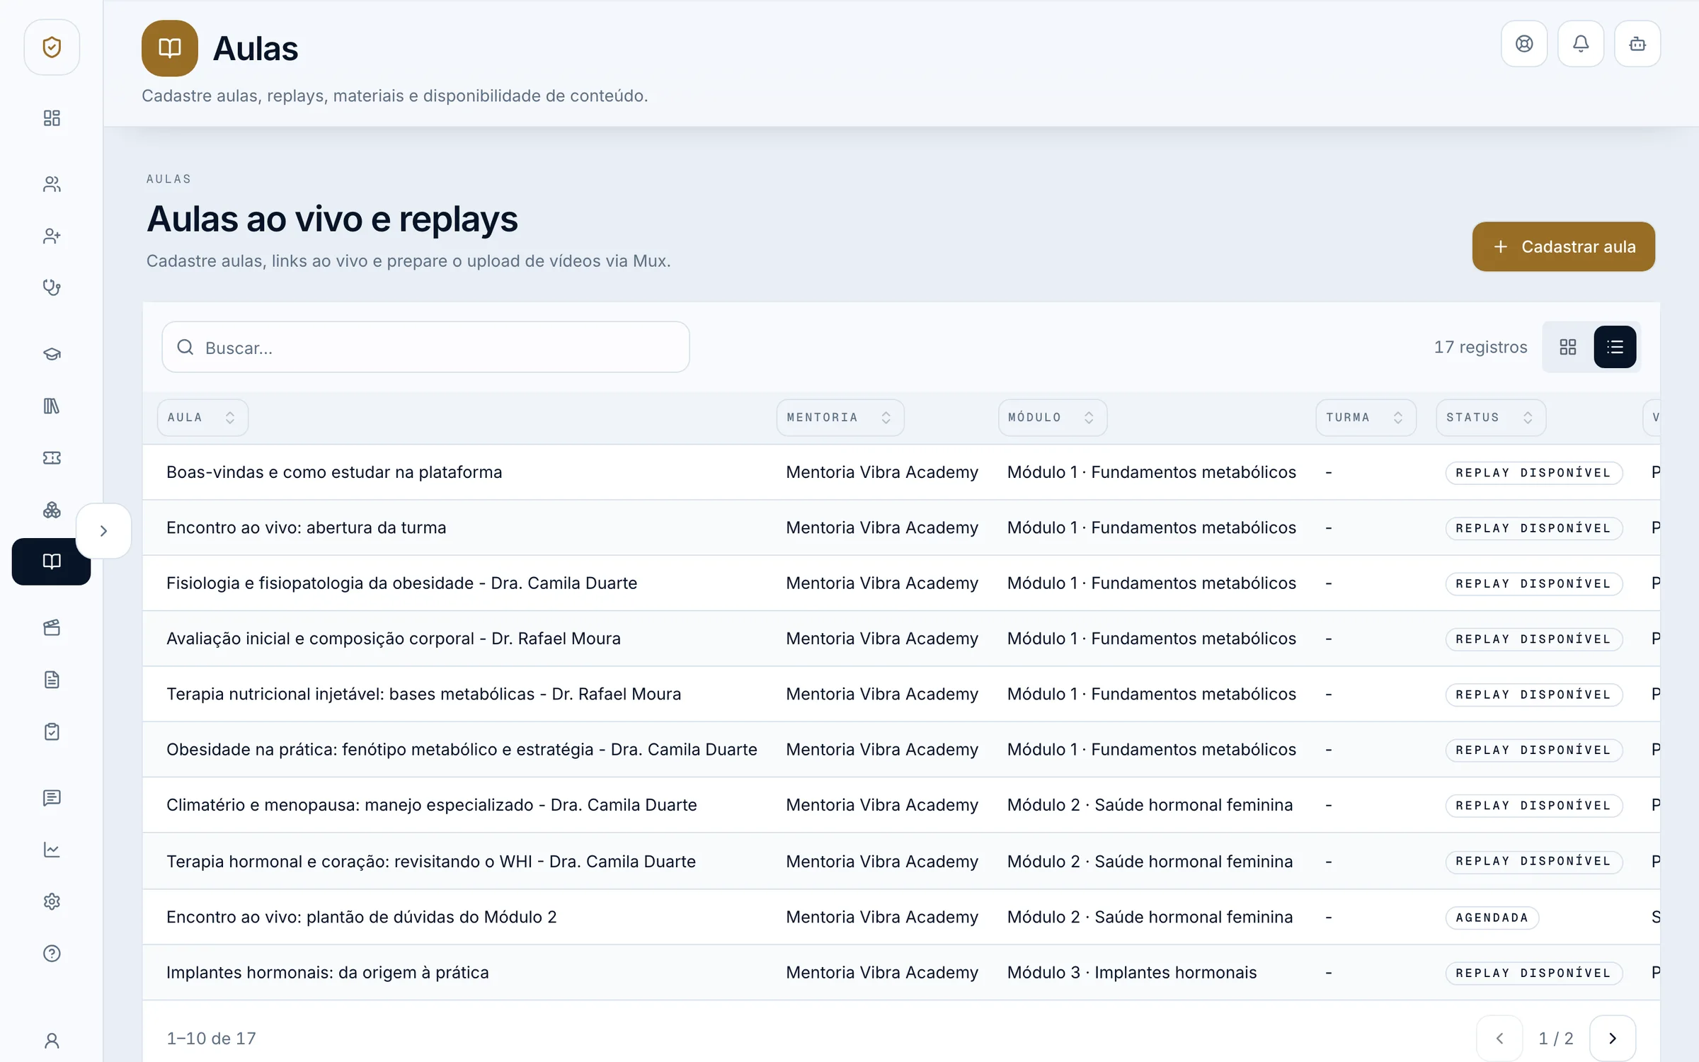
Task: Open row 'Implantes hormonais: da origem à prática'
Action: click(x=901, y=973)
